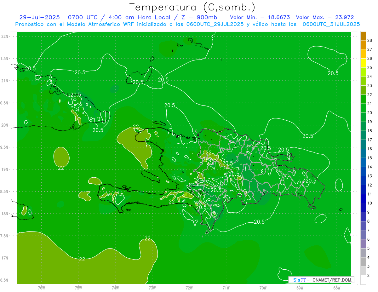Click the legend value 21

pyautogui.click(x=370, y=104)
